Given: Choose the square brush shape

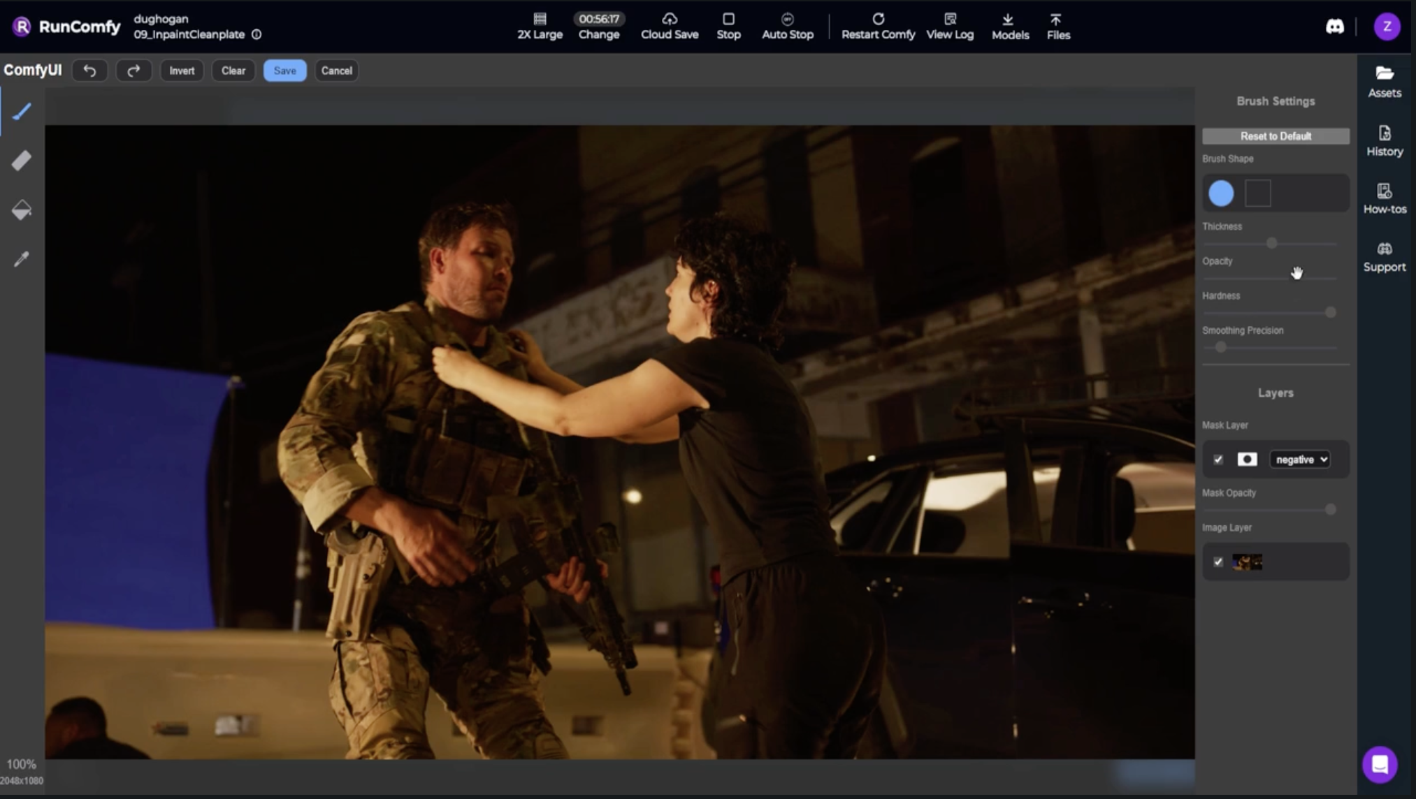Looking at the screenshot, I should [1257, 193].
